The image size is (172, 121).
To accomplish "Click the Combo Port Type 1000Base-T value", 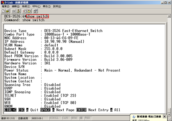I will pos(67,34).
